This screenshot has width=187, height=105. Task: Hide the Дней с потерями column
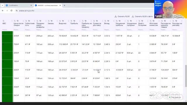(142, 21)
